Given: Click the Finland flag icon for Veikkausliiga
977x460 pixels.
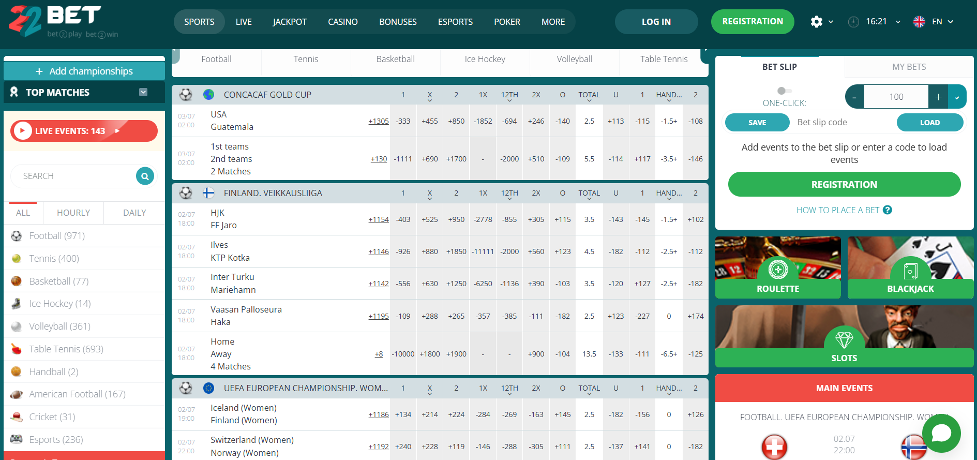Looking at the screenshot, I should [x=208, y=193].
